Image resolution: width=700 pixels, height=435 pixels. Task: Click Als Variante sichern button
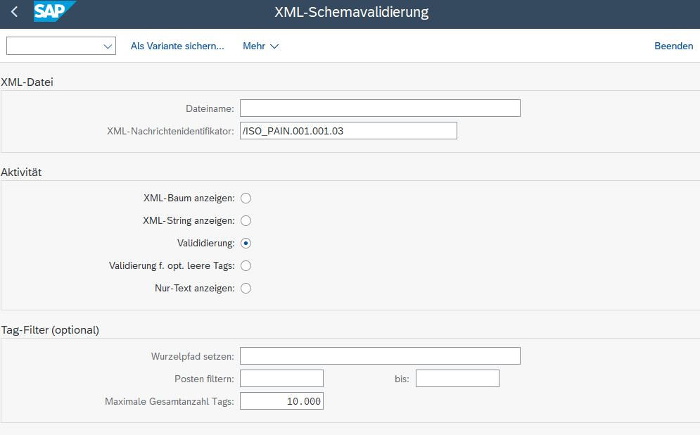177,46
